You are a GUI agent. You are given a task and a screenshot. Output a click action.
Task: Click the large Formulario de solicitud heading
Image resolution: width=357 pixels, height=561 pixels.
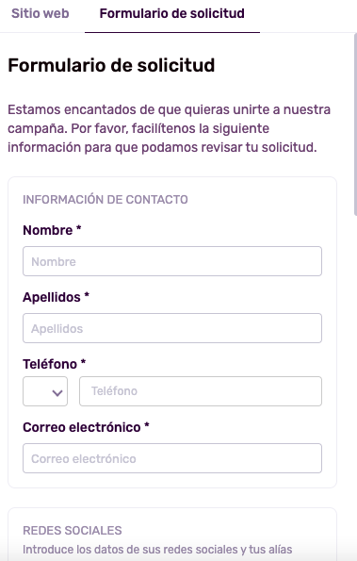(111, 65)
